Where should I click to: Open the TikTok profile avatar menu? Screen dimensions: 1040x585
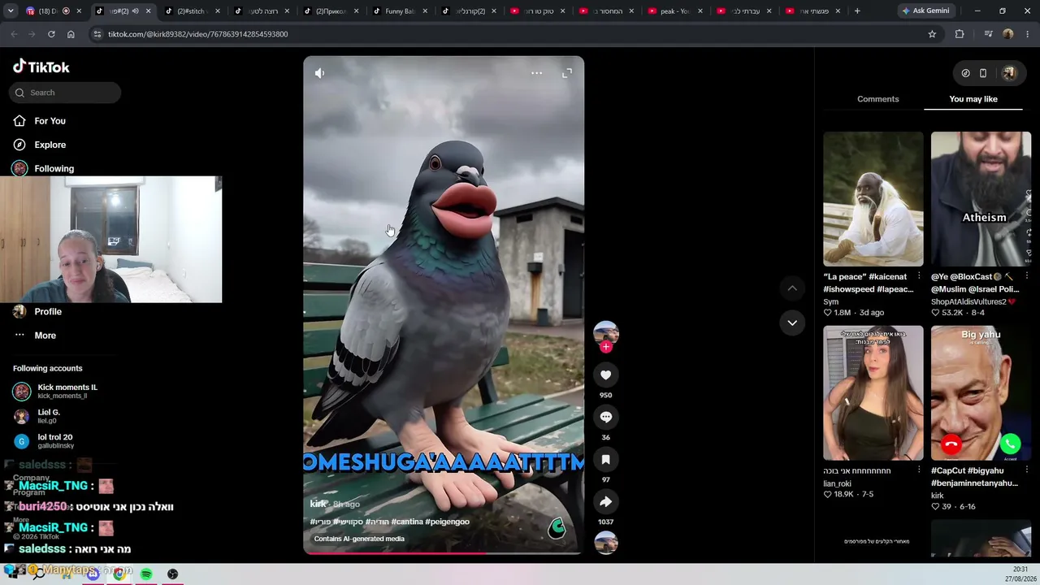[1009, 73]
